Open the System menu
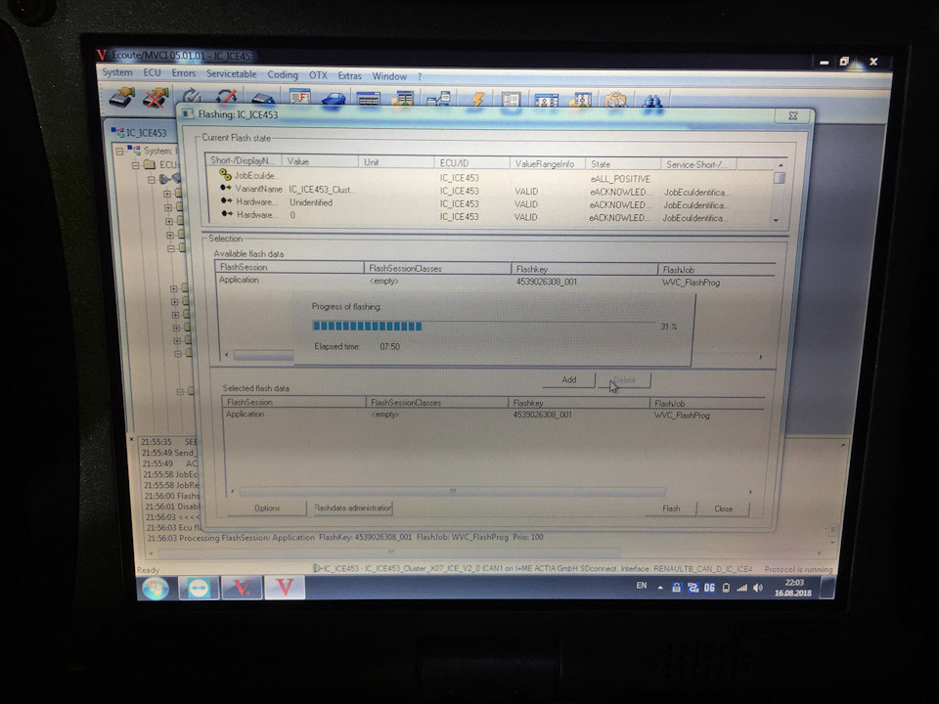Image resolution: width=939 pixels, height=704 pixels. [116, 72]
